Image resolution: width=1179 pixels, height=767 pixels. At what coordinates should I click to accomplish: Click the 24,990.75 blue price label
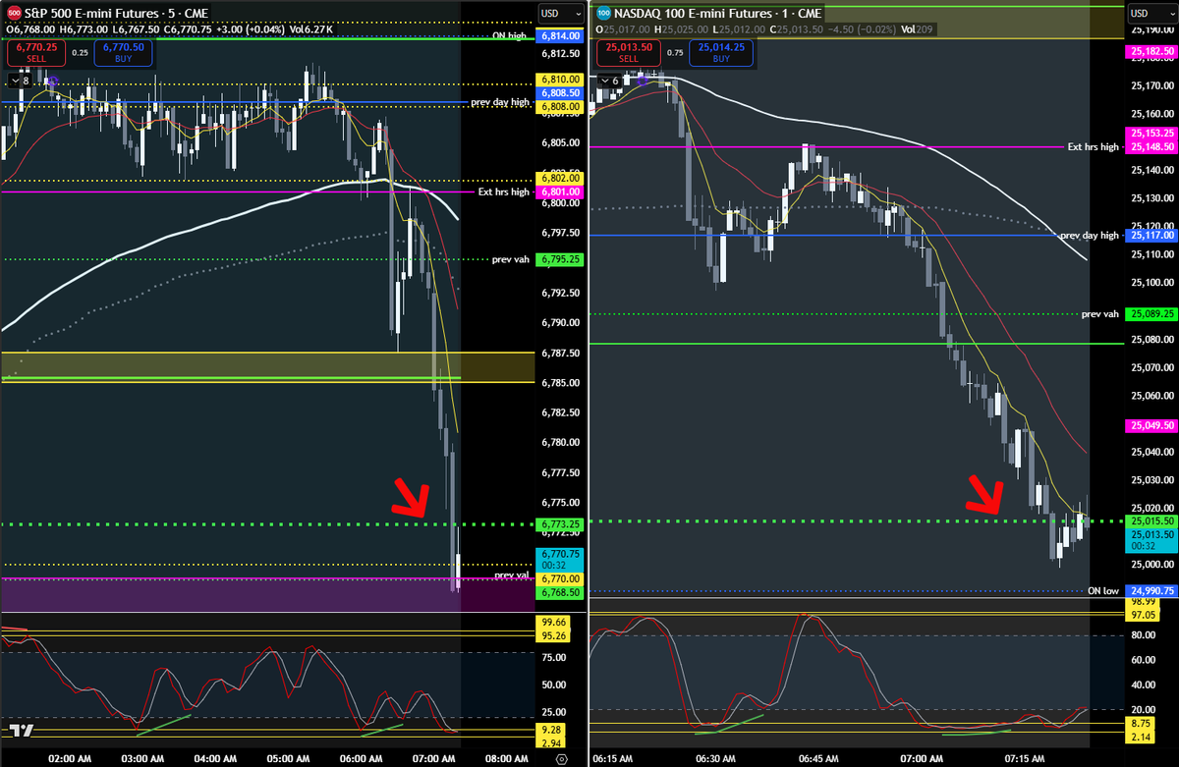pos(1151,591)
